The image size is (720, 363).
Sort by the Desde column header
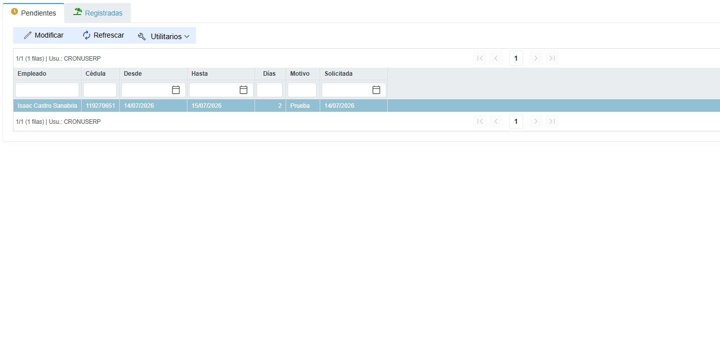153,74
